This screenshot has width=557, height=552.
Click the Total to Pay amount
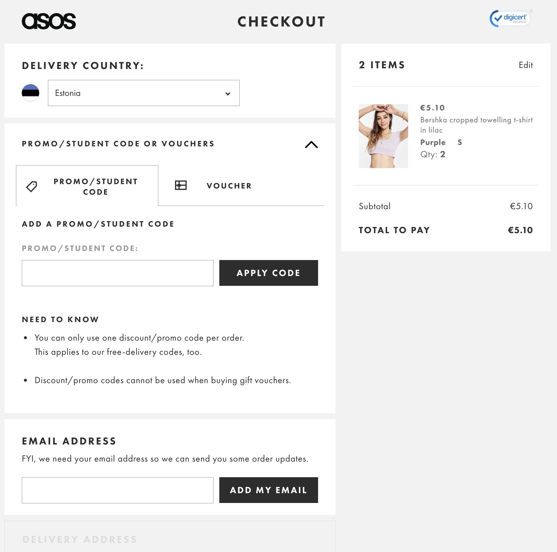520,230
